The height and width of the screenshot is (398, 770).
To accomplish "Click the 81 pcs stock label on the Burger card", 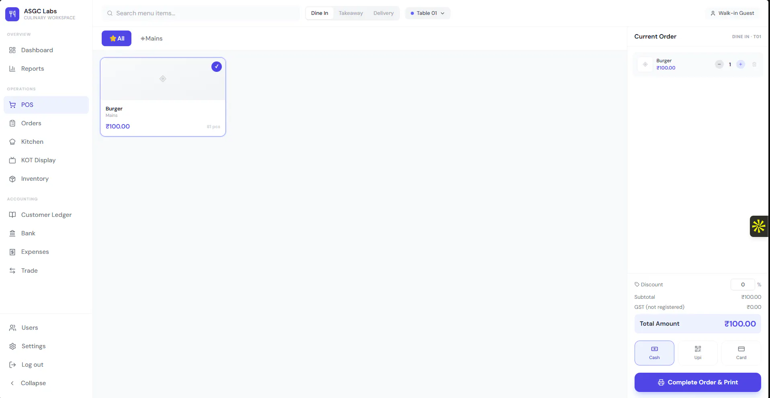I will click(x=213, y=127).
